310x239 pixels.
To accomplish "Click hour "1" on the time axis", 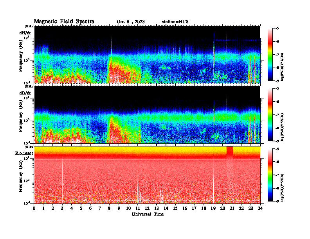I will pyautogui.click(x=43, y=208).
